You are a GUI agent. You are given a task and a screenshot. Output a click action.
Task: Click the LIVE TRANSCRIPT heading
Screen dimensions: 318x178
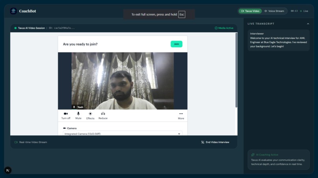point(261,24)
